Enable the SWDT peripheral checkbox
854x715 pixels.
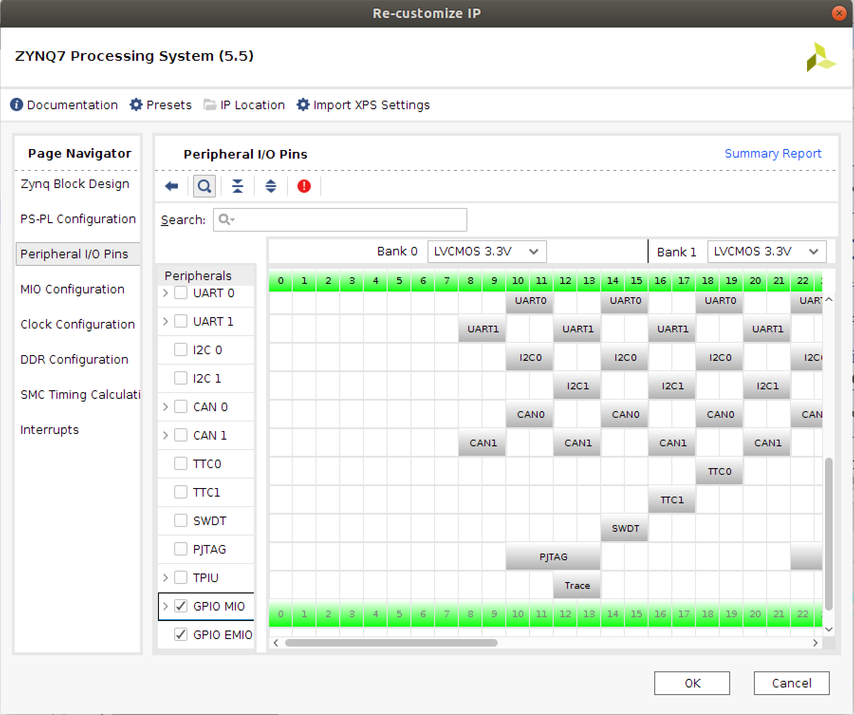point(181,521)
